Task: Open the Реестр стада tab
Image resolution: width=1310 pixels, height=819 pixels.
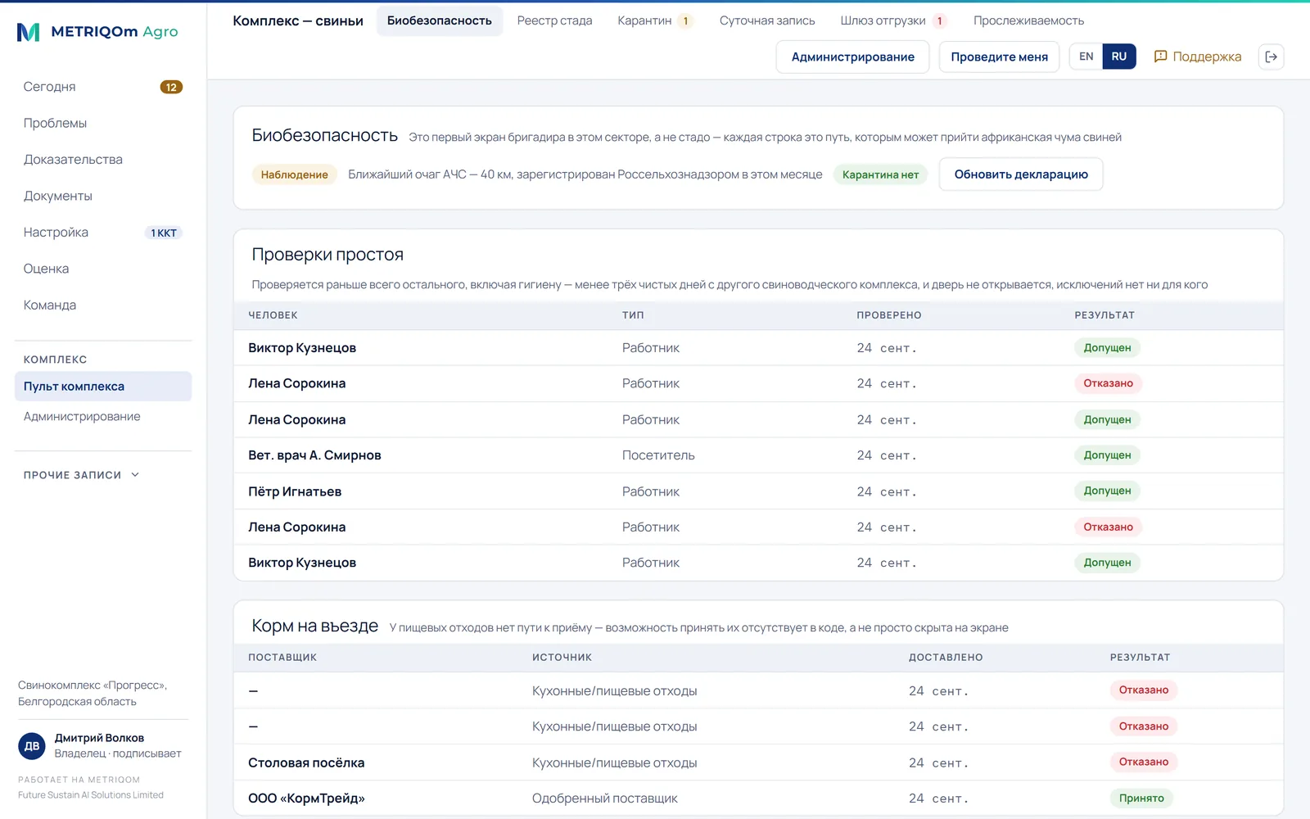Action: (x=554, y=20)
